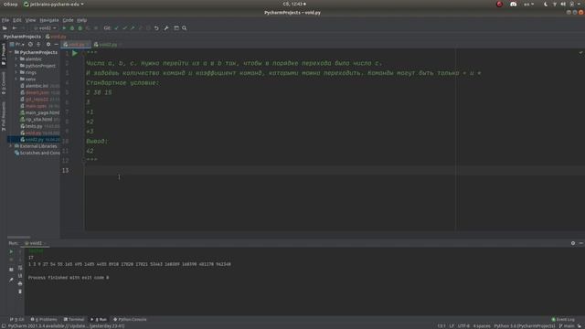Open the Help menu
This screenshot has width=585, height=329.
pyautogui.click(x=82, y=20)
